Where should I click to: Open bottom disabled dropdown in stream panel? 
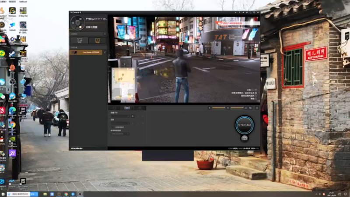tap(120, 134)
